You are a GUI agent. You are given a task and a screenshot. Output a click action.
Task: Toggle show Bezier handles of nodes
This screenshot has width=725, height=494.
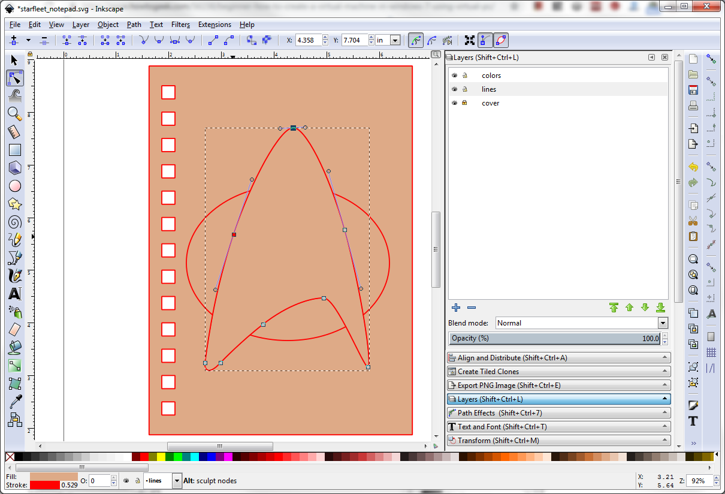coord(485,40)
